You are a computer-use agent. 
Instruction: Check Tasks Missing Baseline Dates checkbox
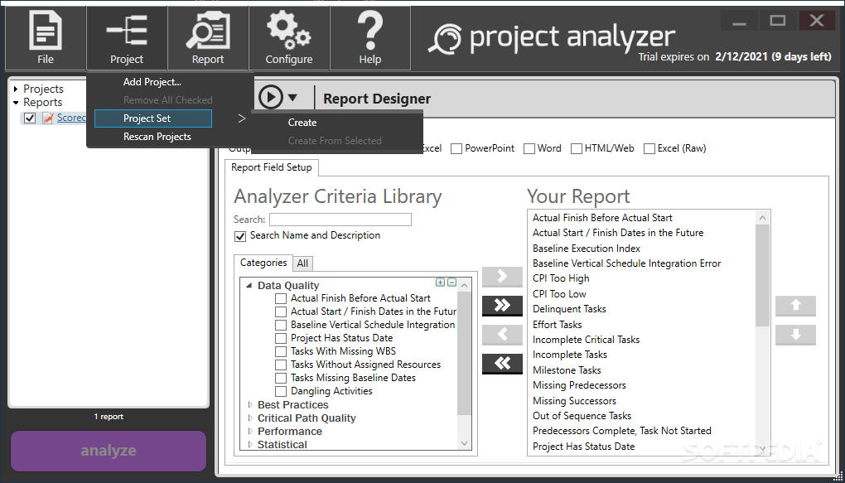[x=280, y=378]
